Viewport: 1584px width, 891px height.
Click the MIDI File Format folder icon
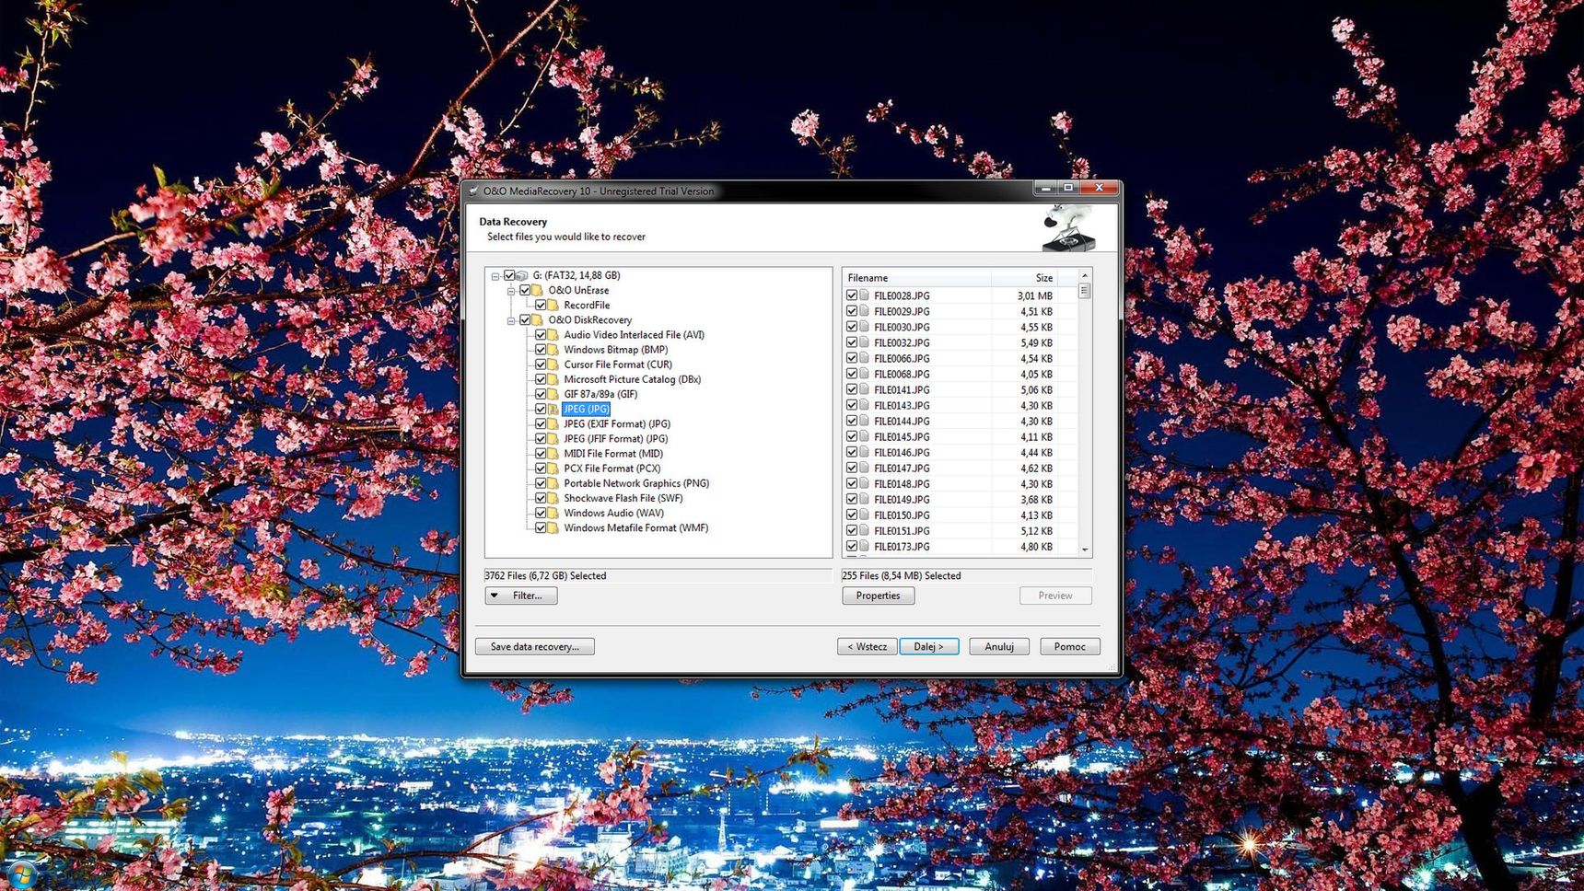553,454
